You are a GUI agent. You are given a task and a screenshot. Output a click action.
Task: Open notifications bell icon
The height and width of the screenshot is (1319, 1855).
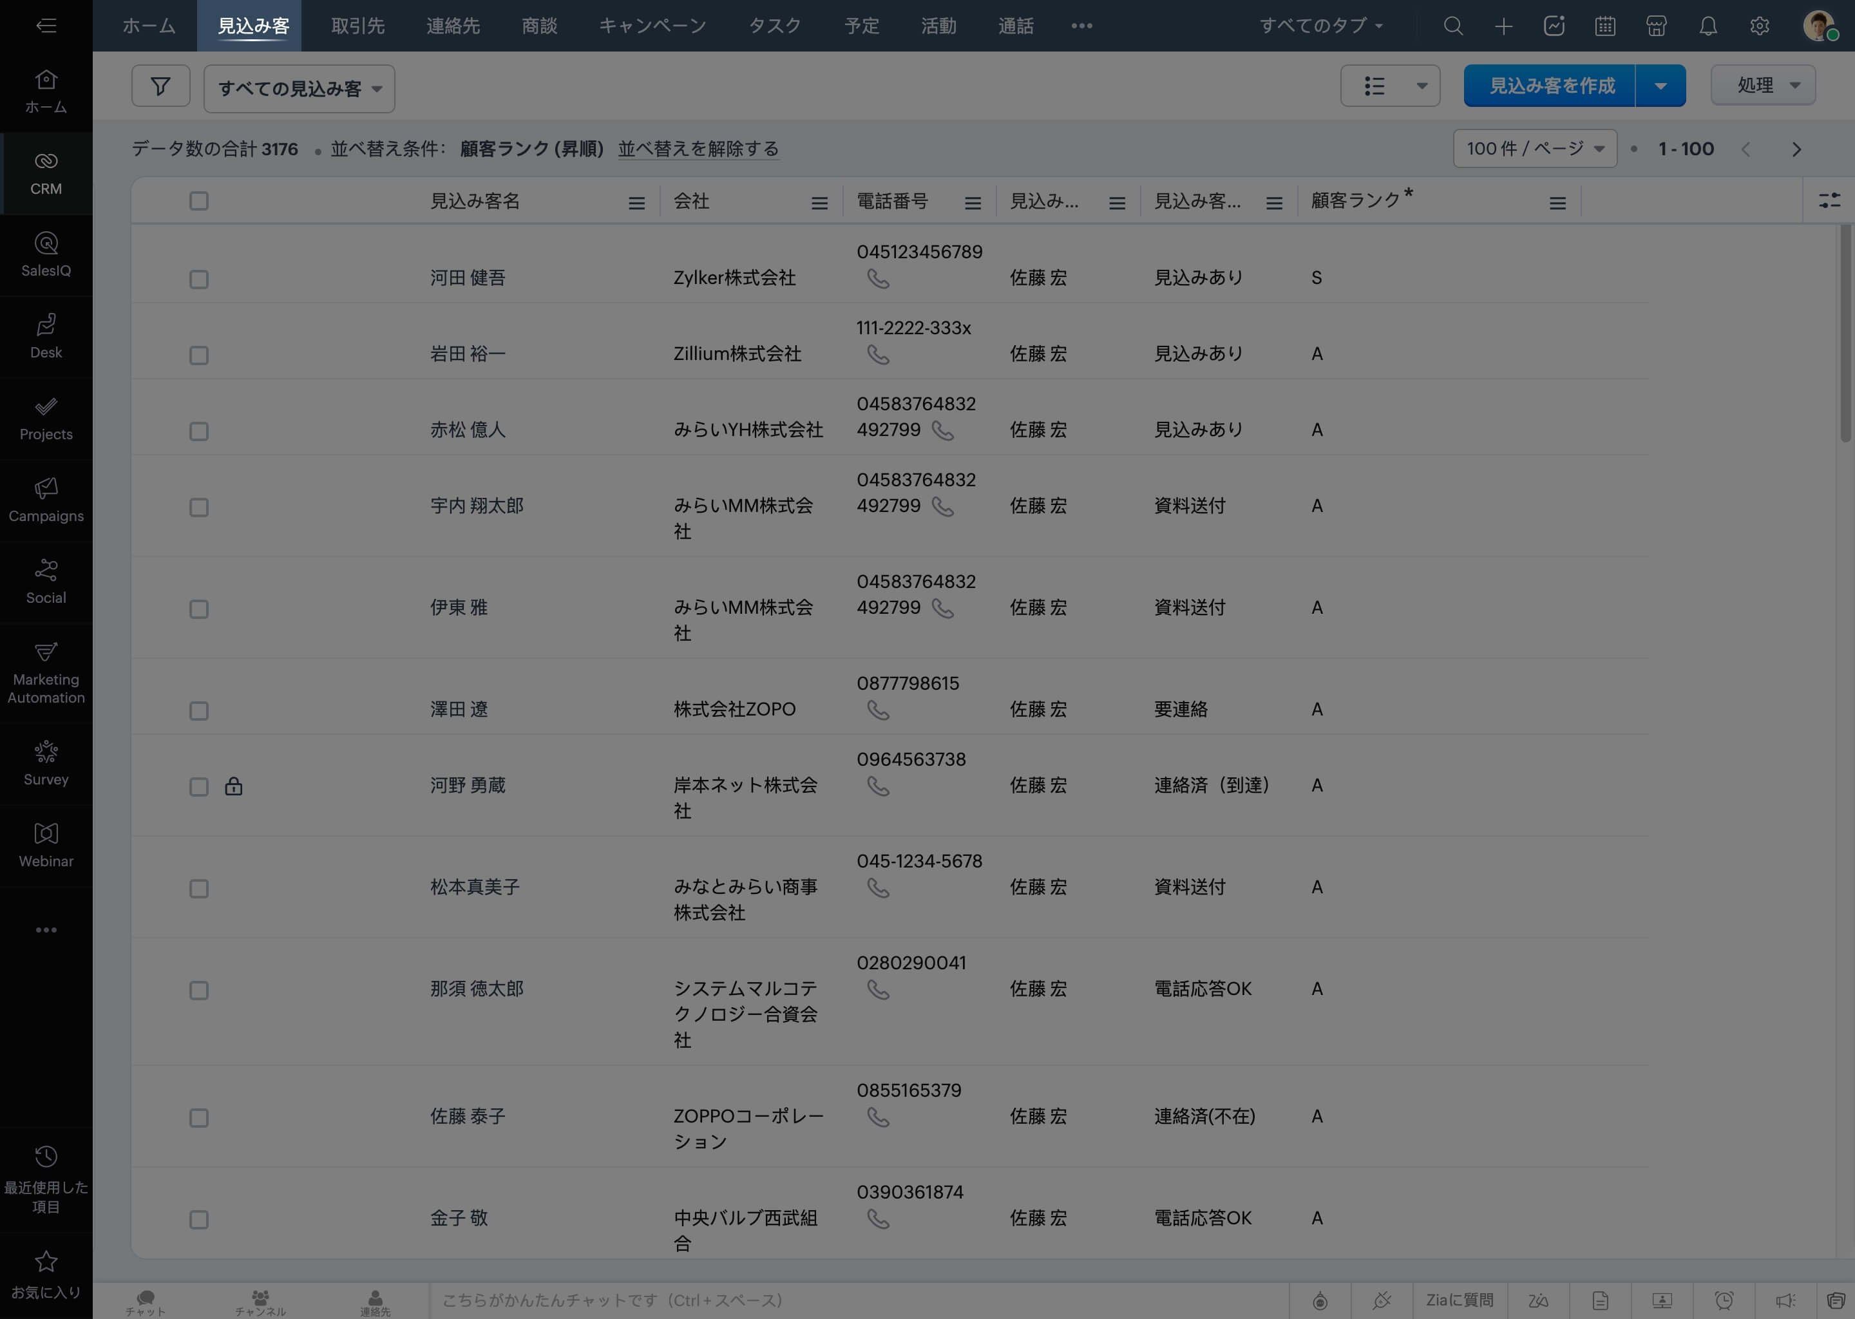pyautogui.click(x=1708, y=26)
